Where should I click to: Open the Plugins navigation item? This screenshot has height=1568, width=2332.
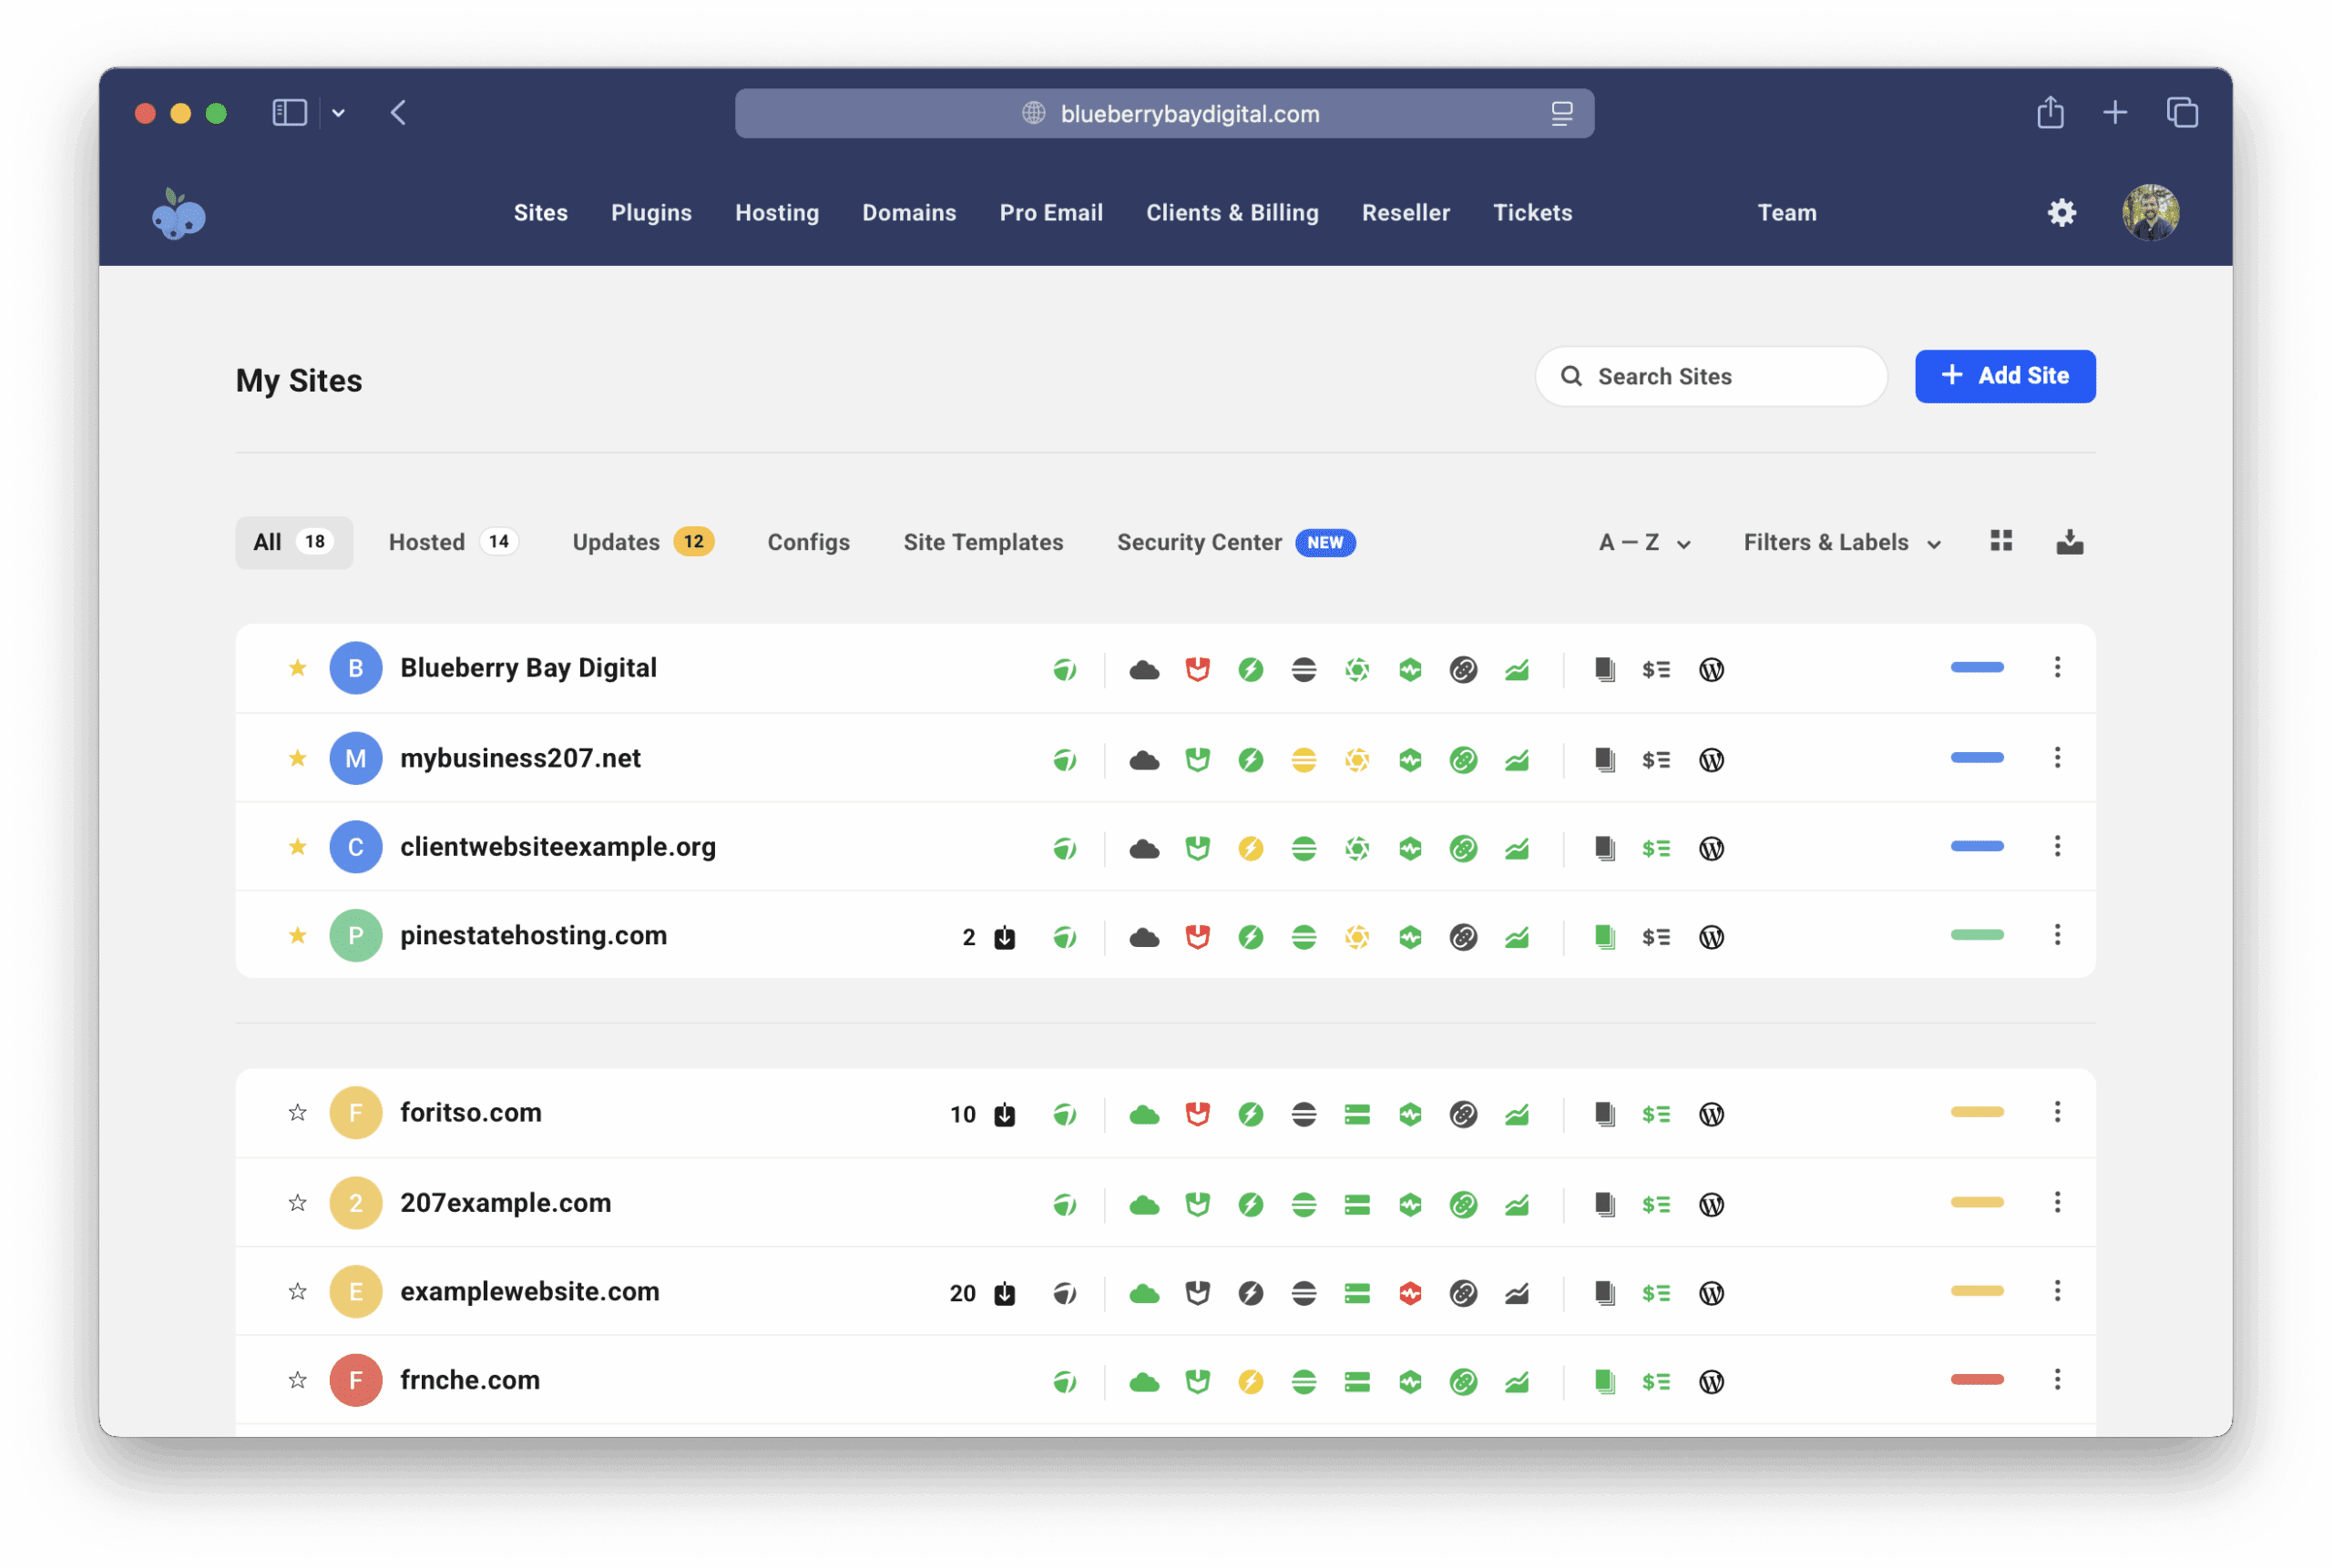(x=650, y=212)
